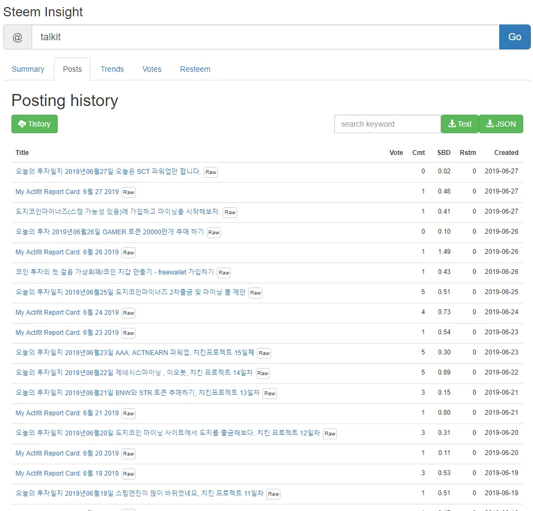Click Raw for freewallet 가입하기 post
The height and width of the screenshot is (511, 533).
click(224, 273)
